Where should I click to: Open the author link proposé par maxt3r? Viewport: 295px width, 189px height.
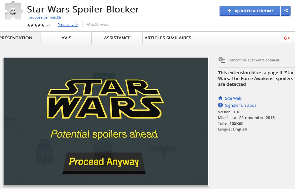pos(45,17)
